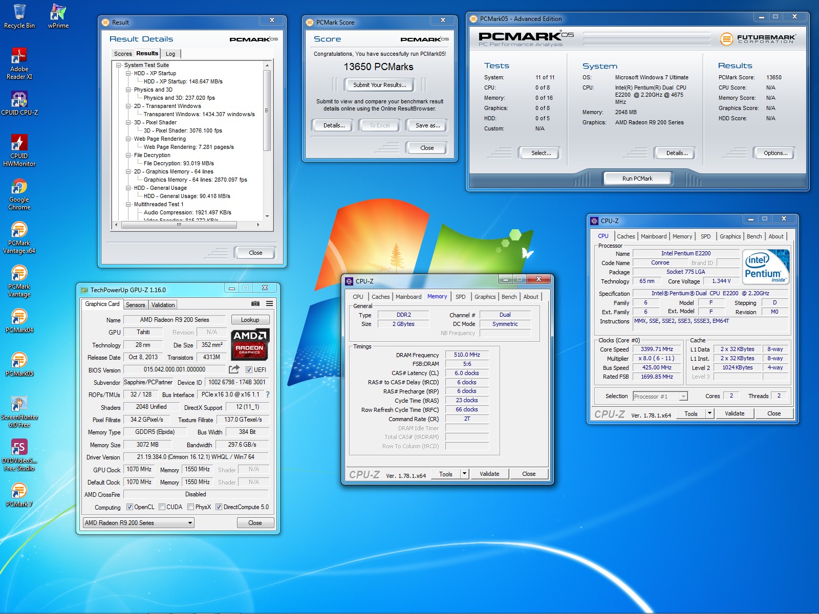Click the Lookup button in GPU-Z
Viewport: 819px width, 614px height.
tap(250, 320)
